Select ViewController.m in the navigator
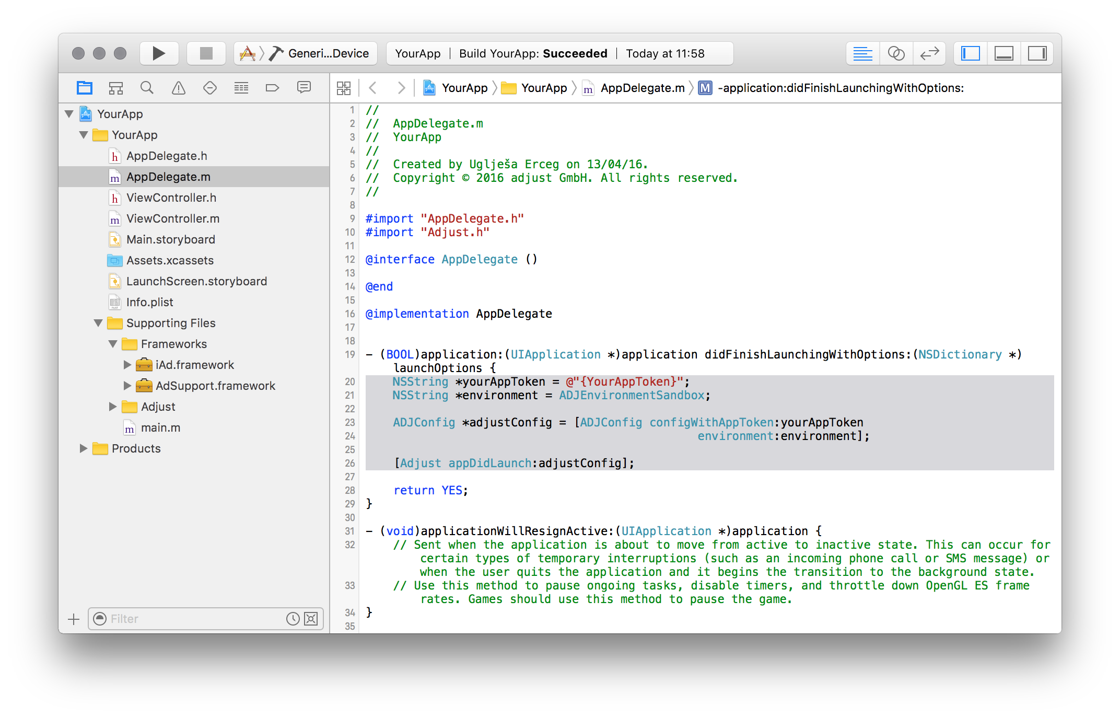The image size is (1120, 717). 172,218
